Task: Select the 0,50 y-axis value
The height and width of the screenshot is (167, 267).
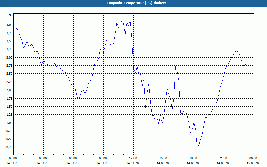Action: (x=9, y=139)
